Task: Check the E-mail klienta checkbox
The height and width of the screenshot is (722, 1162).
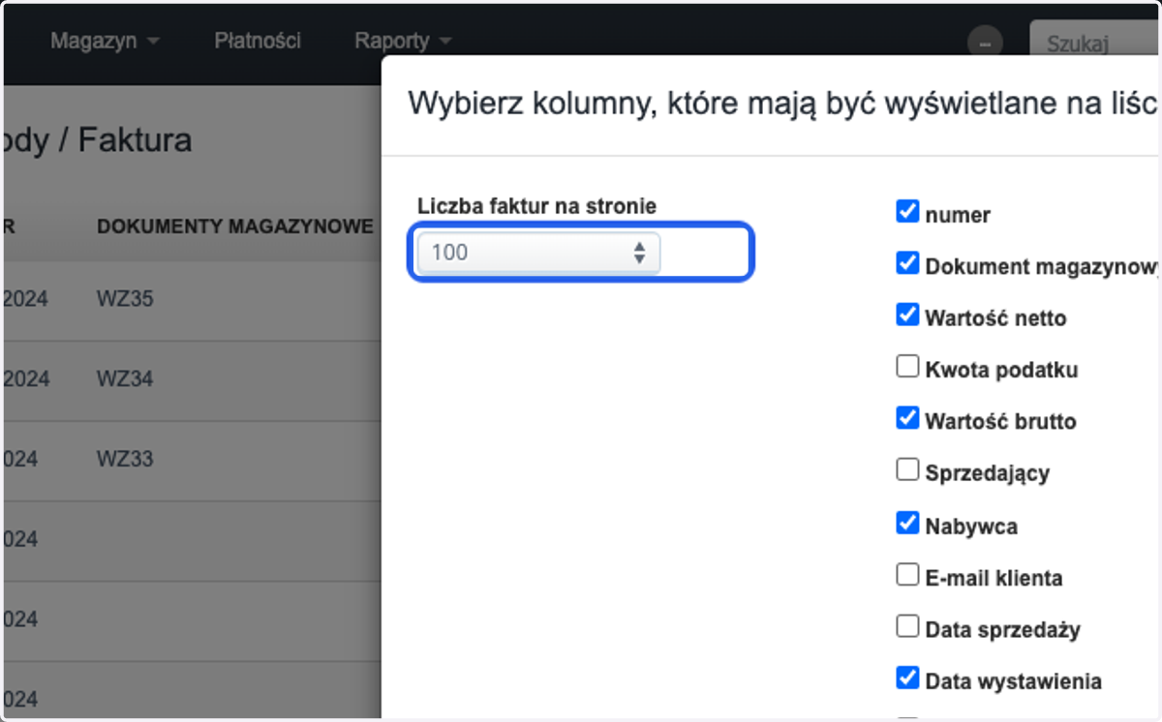Action: [x=907, y=575]
